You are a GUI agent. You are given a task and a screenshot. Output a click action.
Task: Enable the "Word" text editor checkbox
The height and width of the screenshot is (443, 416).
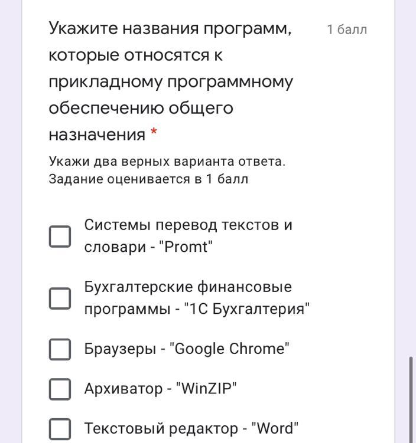click(x=60, y=429)
